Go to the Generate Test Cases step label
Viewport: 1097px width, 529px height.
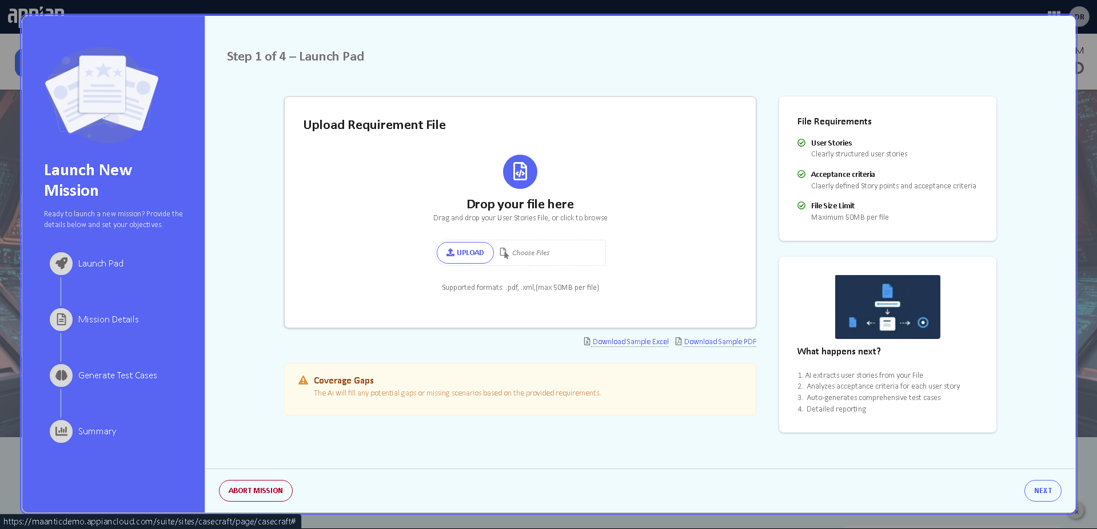[x=118, y=375]
